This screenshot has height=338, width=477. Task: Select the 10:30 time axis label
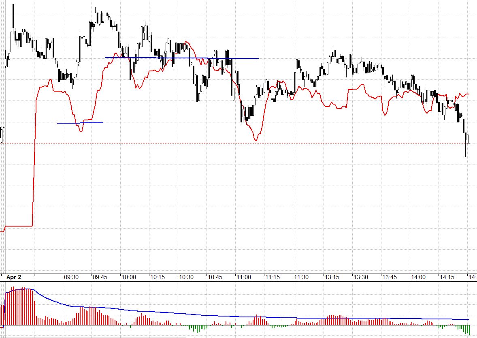187,277
